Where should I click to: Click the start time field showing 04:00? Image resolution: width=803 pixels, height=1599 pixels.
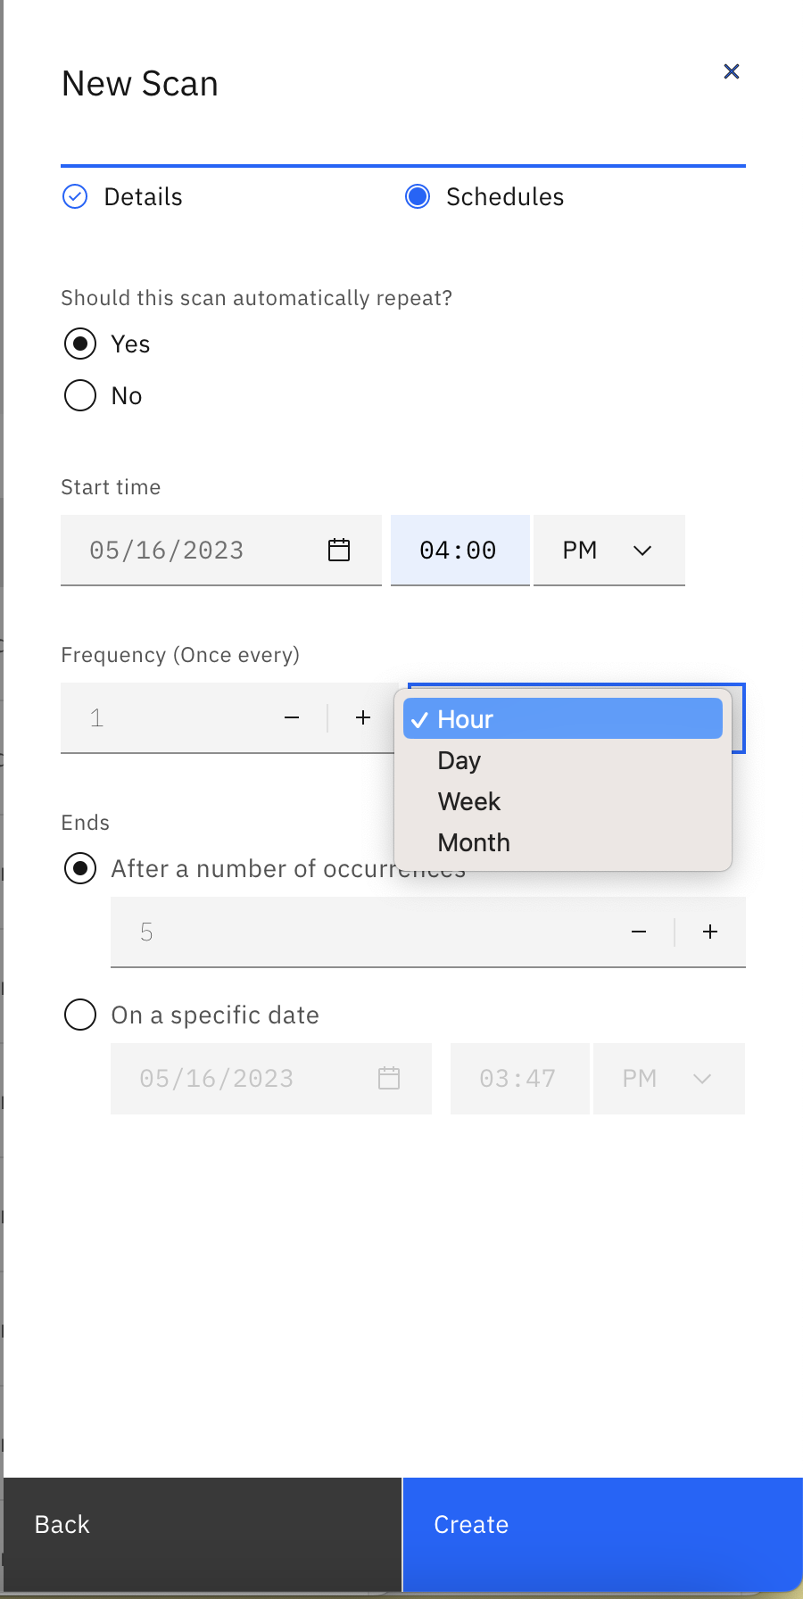tap(459, 551)
